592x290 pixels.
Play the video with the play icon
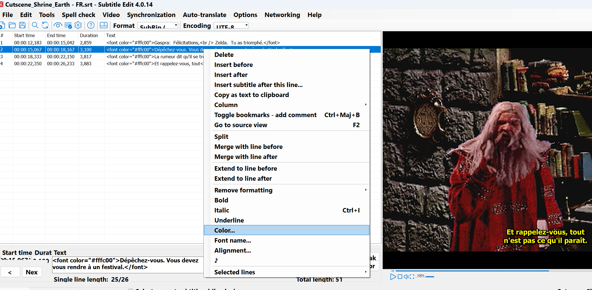click(x=393, y=277)
